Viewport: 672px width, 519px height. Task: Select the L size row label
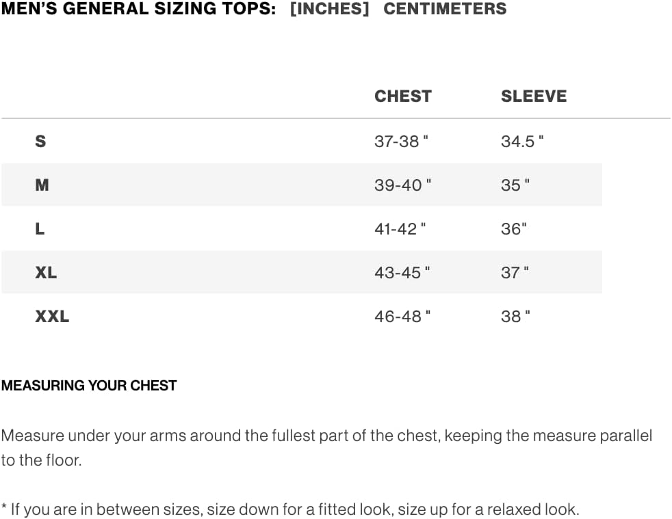(40, 229)
